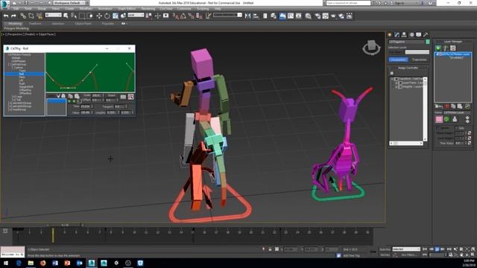The height and width of the screenshot is (268, 477).
Task: Open the Named Selection Sets dropdown
Action: [227, 15]
